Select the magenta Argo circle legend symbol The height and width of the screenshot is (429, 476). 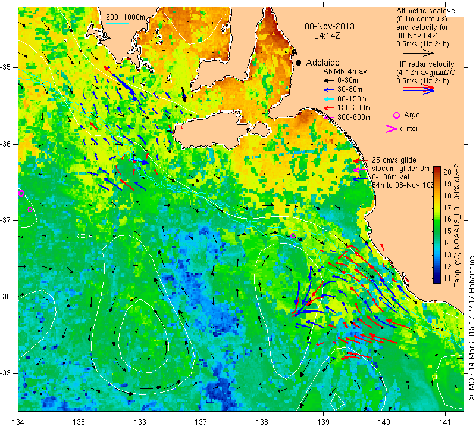(396, 115)
